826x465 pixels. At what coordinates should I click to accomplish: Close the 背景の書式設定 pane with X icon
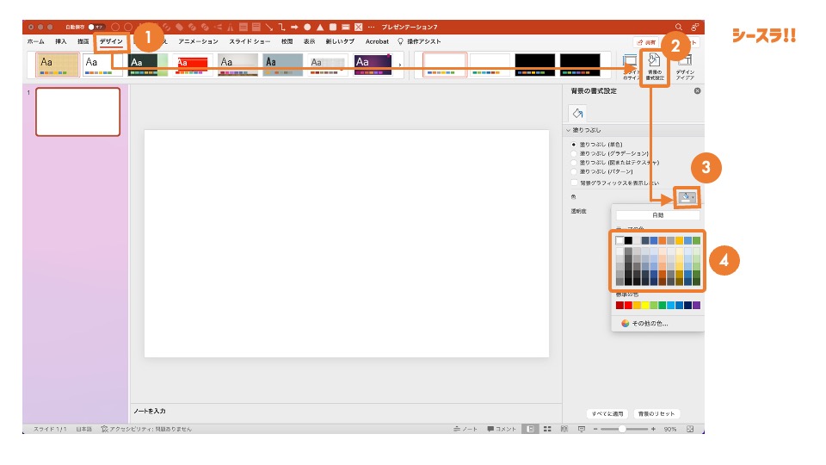click(x=698, y=90)
